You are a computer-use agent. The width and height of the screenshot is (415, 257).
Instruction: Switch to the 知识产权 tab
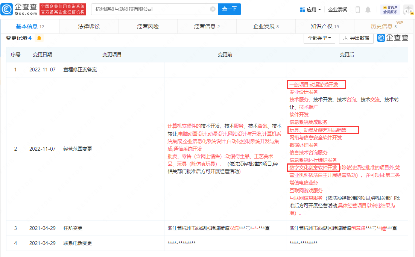pyautogui.click(x=325, y=26)
